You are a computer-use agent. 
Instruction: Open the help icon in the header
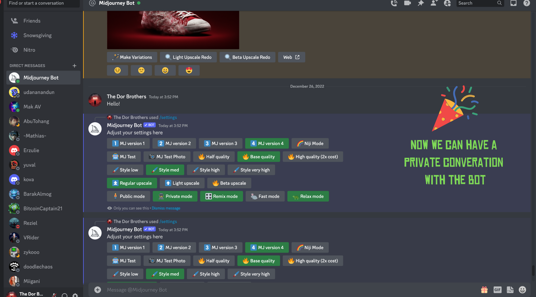[x=527, y=3]
